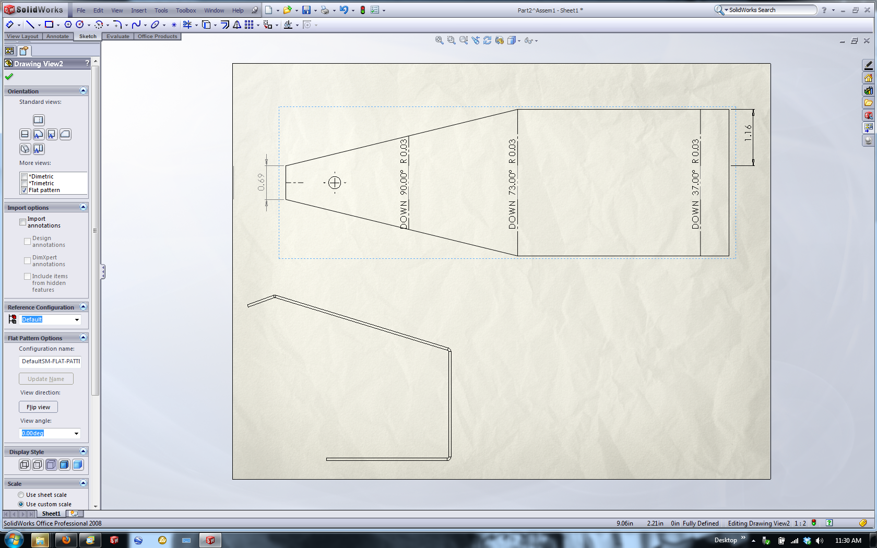877x548 pixels.
Task: Select the Trim Entities tool
Action: tap(187, 25)
